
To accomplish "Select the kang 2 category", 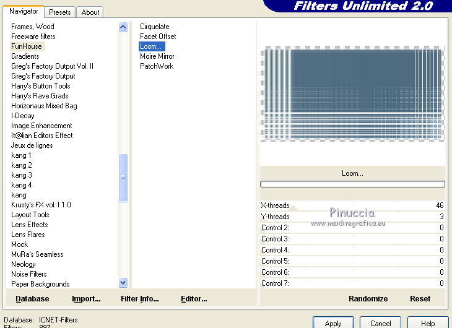I will 21,165.
